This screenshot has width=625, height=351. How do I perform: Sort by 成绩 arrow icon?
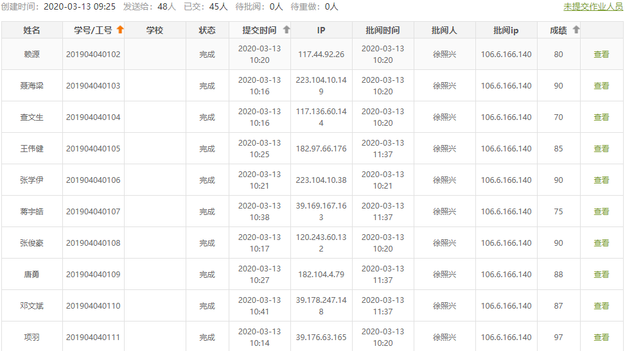[x=576, y=30]
